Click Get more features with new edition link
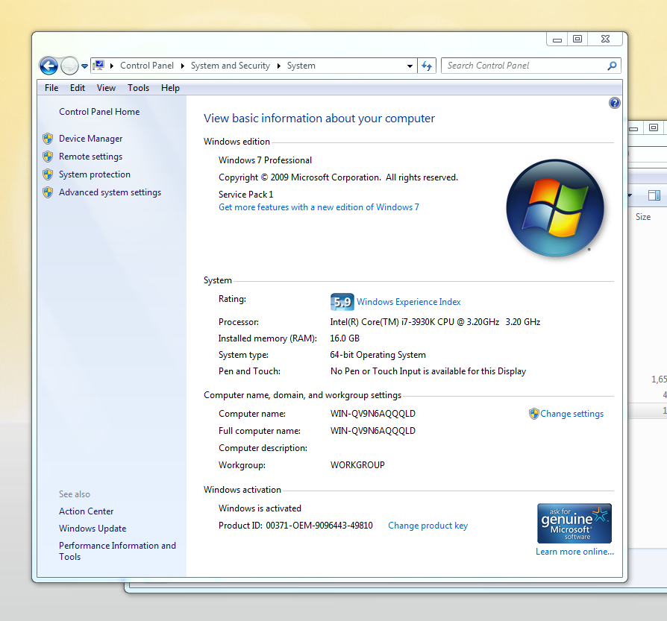 point(319,207)
